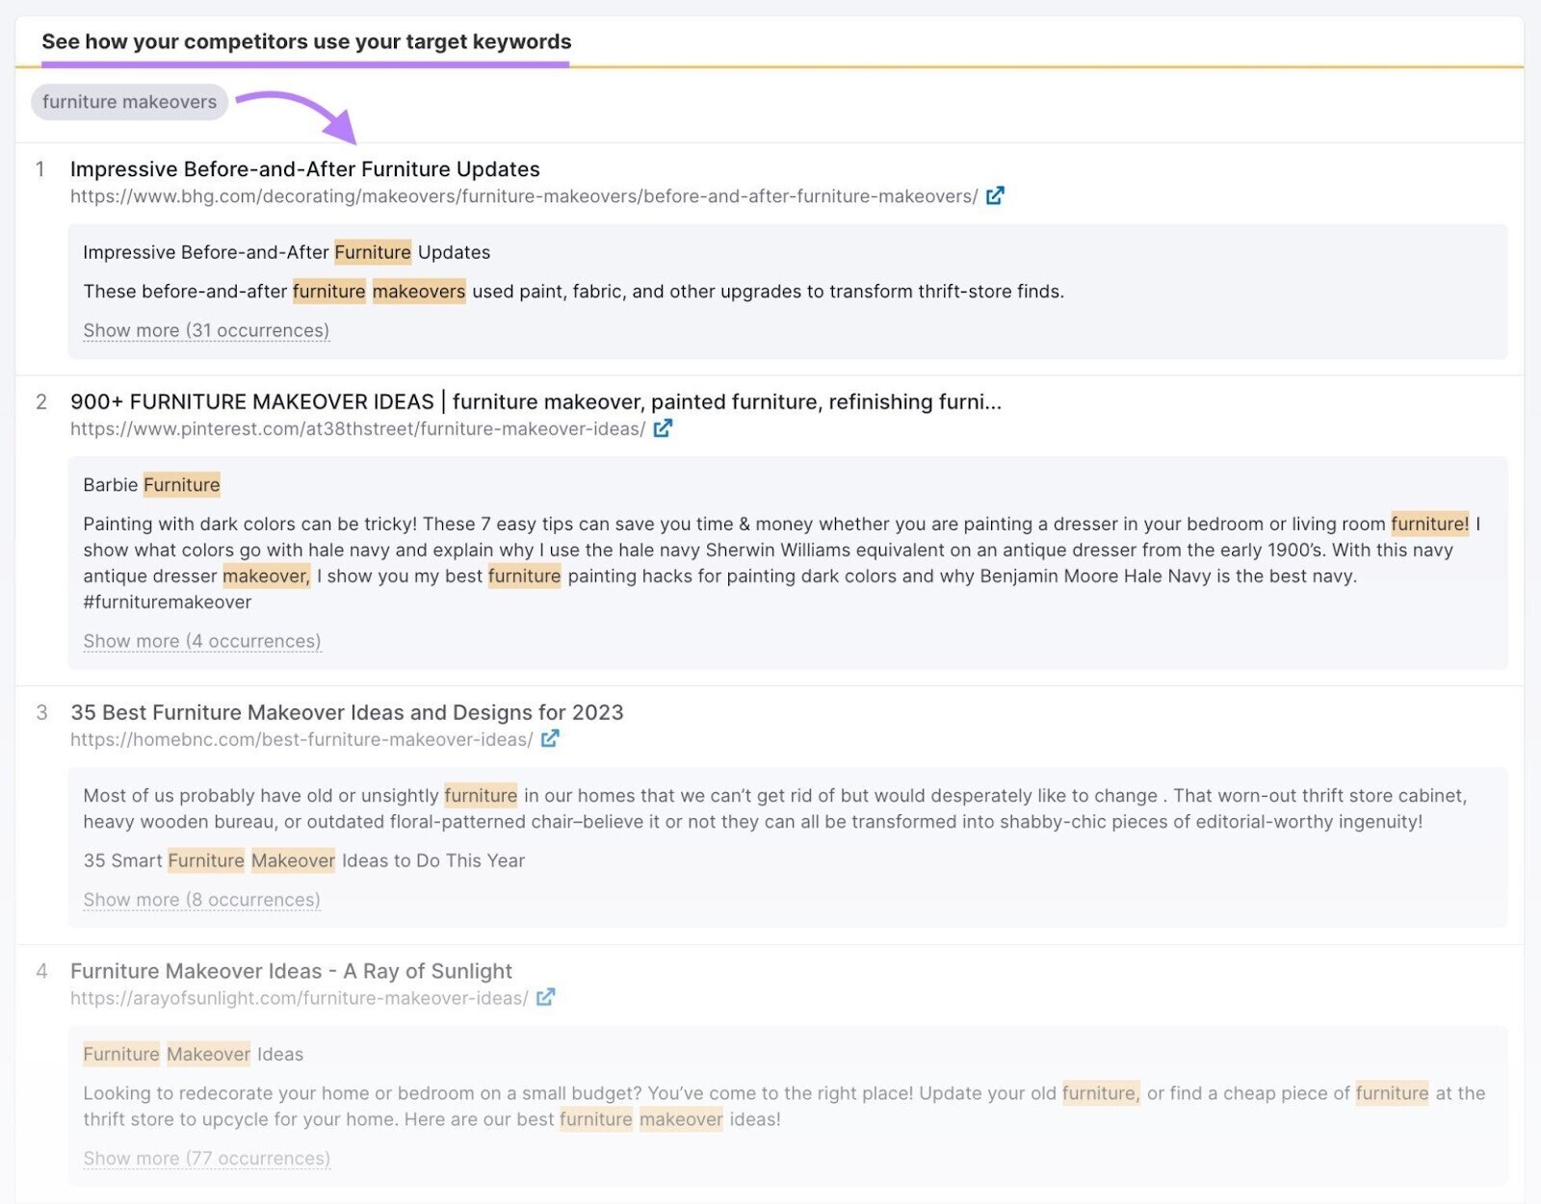Open the homebnc result via its external link icon

click(551, 739)
